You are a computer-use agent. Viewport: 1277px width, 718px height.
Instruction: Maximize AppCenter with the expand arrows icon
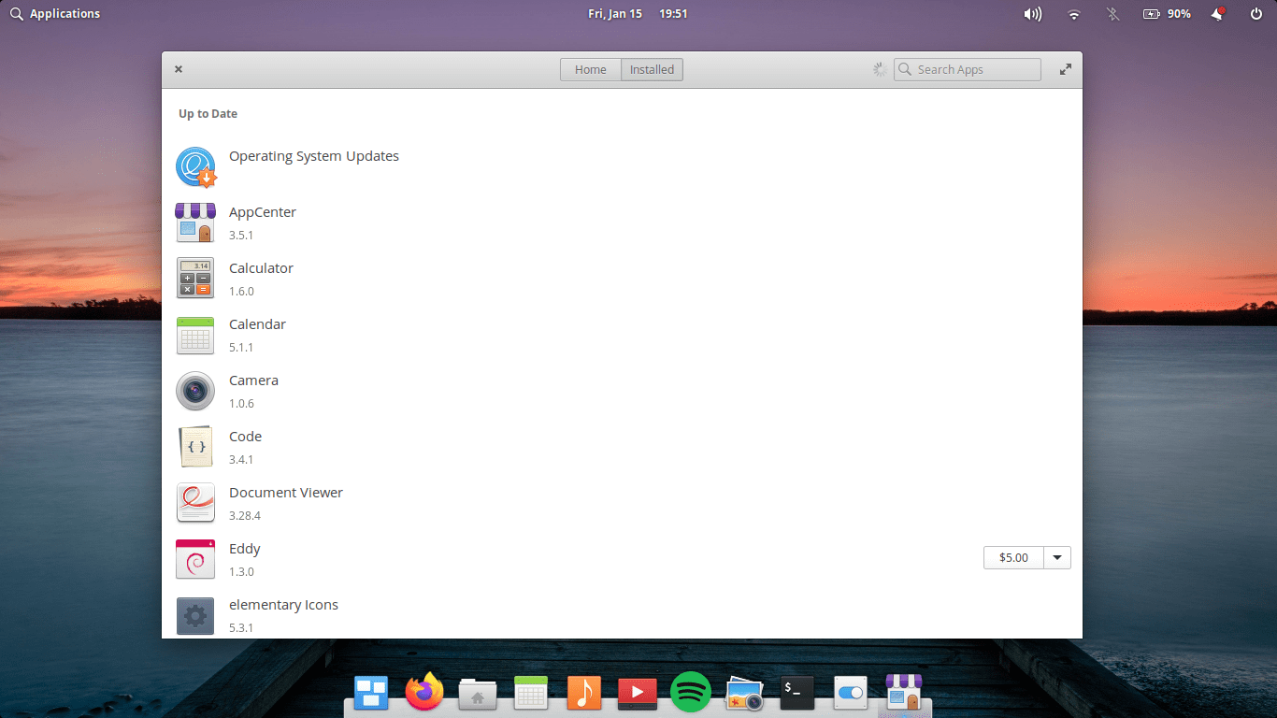[1066, 69]
